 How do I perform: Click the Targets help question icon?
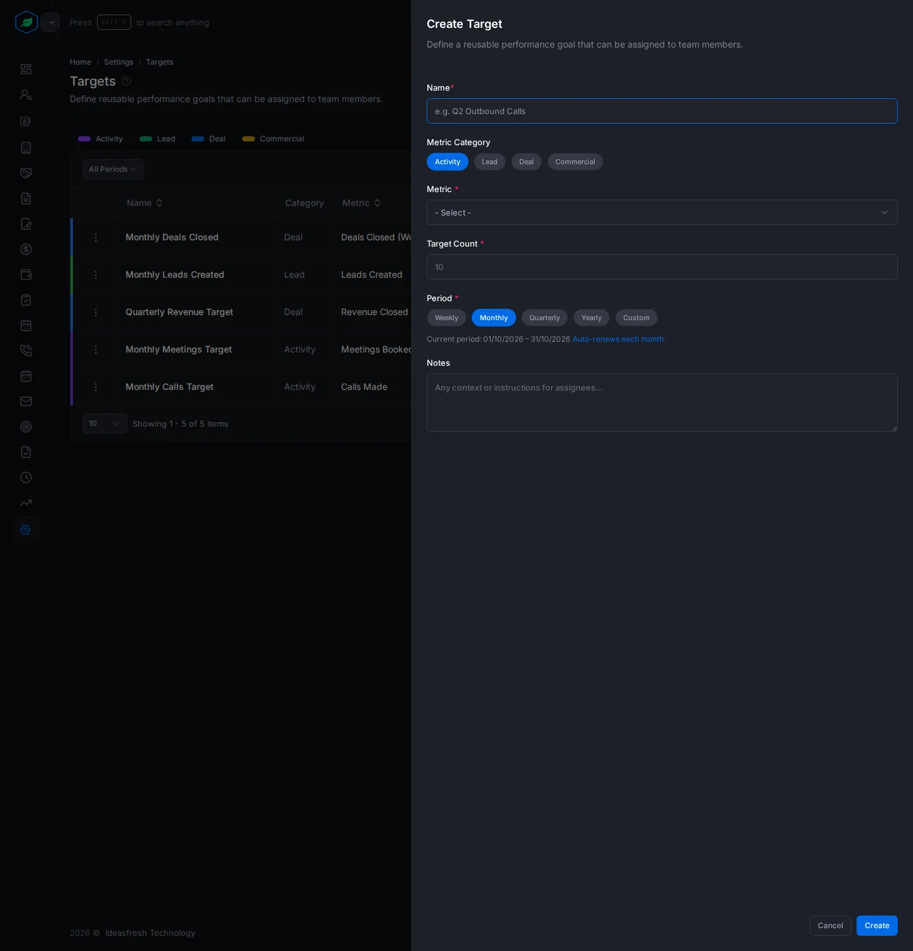tap(126, 81)
